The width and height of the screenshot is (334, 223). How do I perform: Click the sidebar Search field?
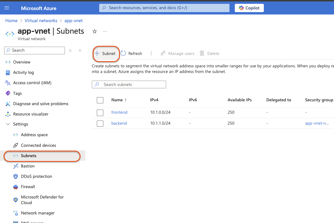pyautogui.click(x=35, y=50)
